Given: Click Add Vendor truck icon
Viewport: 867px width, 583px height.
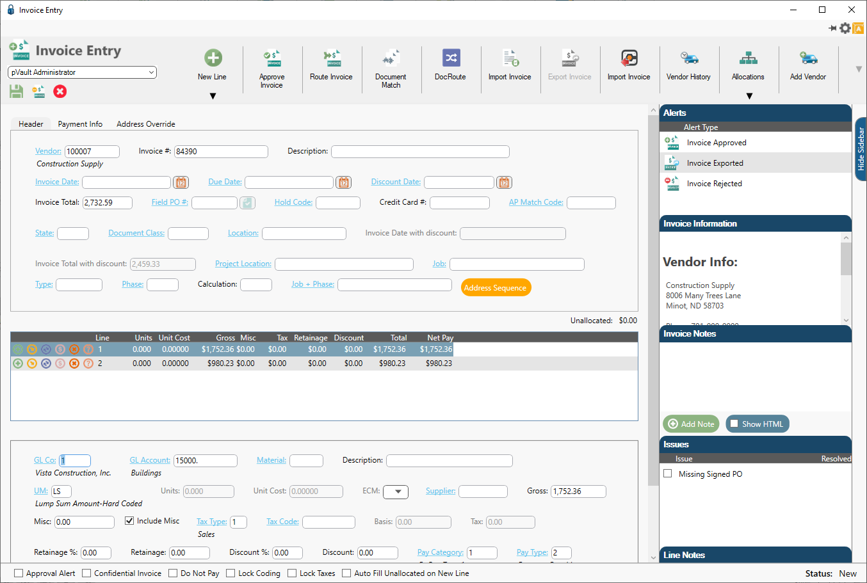Looking at the screenshot, I should 808,58.
